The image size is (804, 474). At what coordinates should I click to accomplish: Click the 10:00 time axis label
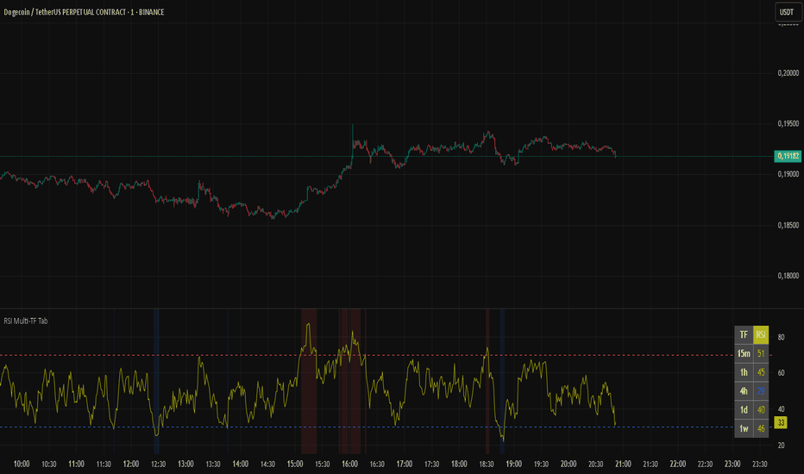[x=22, y=464]
